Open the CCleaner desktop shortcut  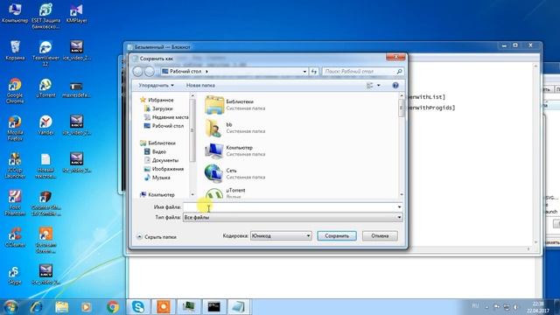(x=15, y=237)
